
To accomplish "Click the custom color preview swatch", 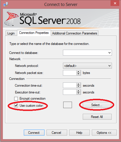I will tap(67, 105).
